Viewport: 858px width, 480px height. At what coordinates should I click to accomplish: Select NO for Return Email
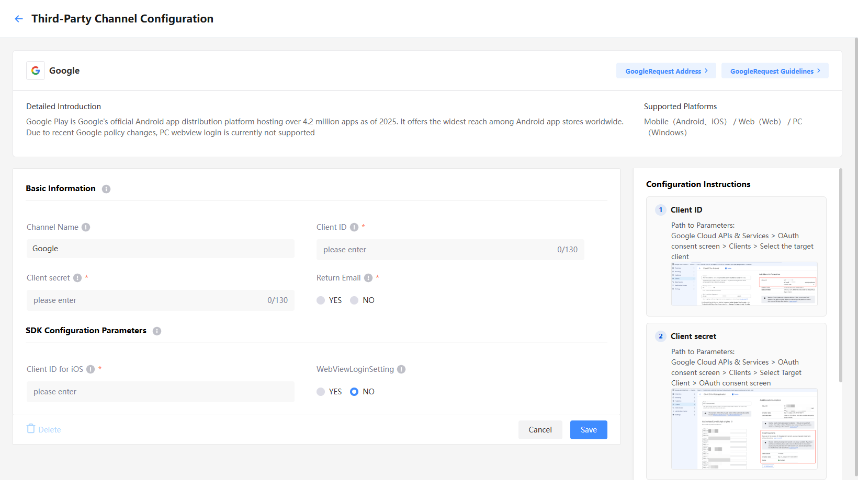354,300
